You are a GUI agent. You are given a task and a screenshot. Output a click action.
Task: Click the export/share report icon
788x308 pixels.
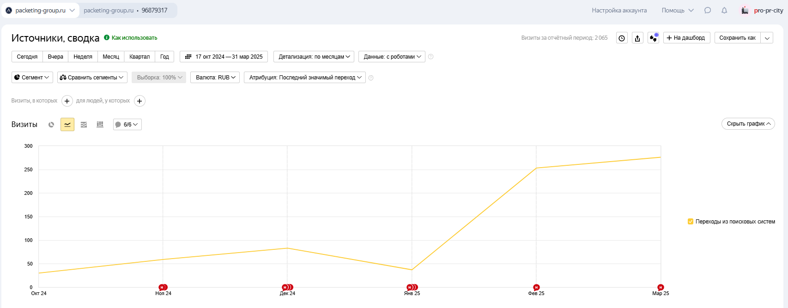pyautogui.click(x=637, y=38)
